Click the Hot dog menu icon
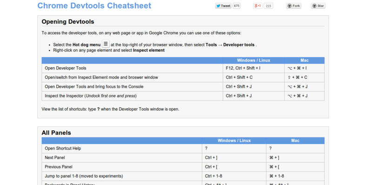372x185 pixels. coord(106,44)
